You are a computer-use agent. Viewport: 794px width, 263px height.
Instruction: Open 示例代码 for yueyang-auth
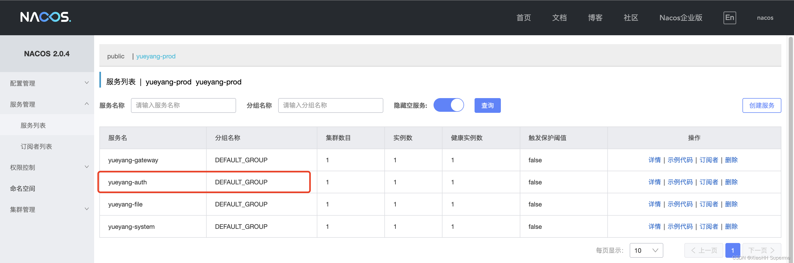(x=680, y=182)
